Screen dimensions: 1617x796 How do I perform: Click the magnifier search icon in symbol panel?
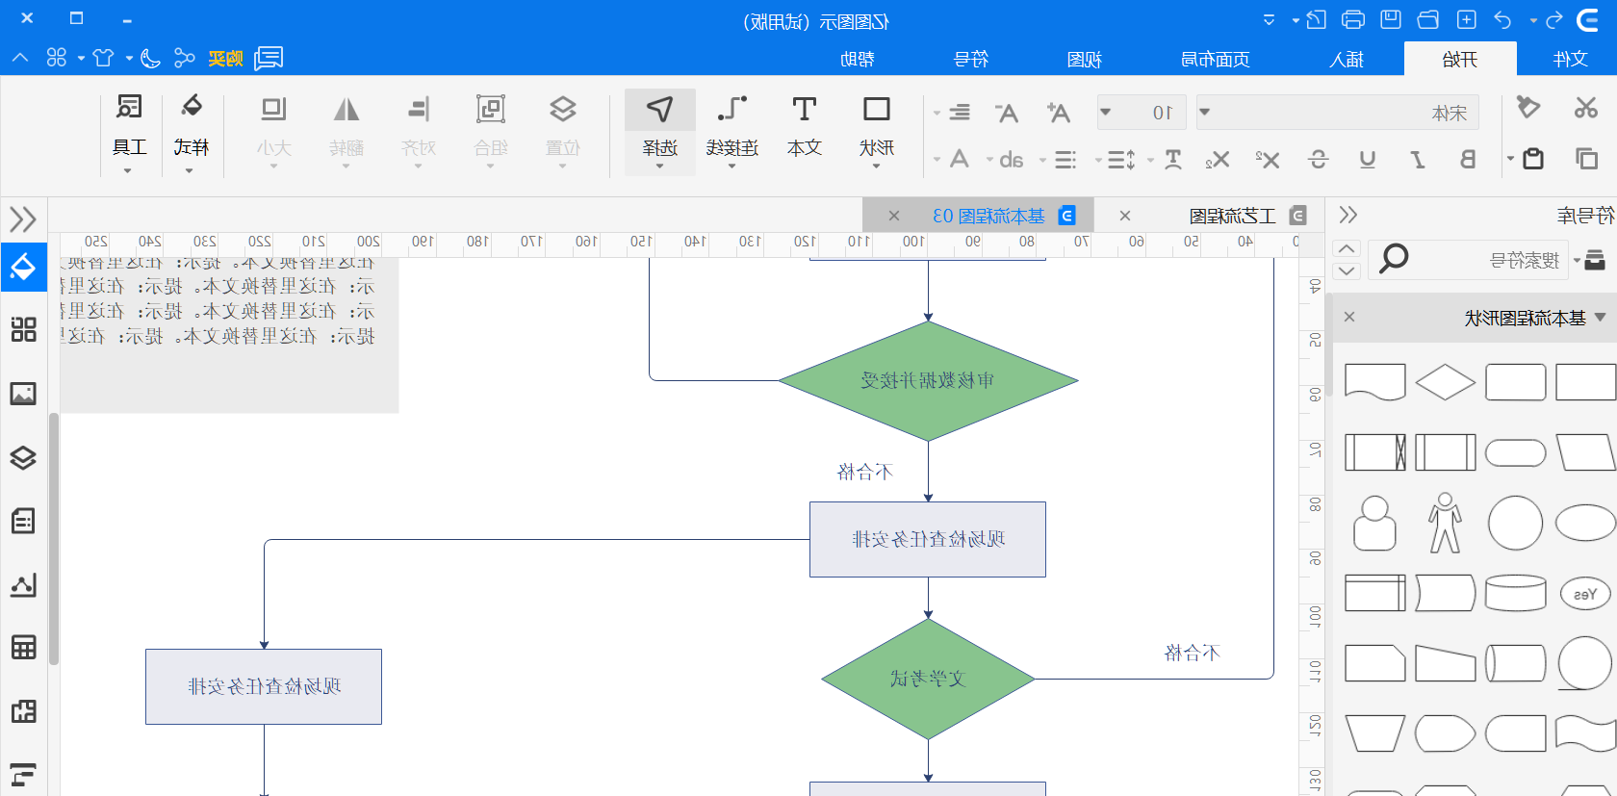[1393, 259]
